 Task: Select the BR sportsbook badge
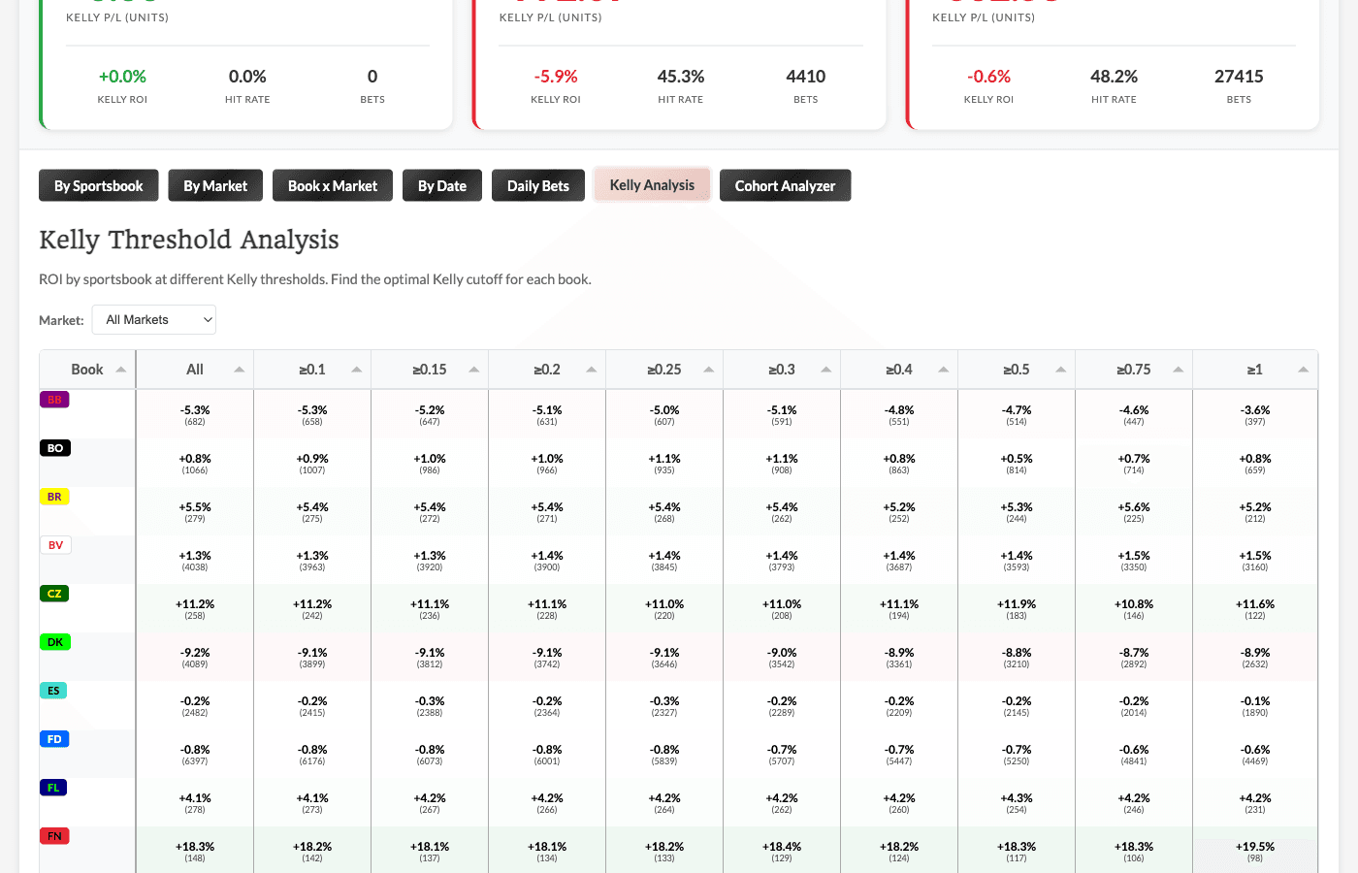pyautogui.click(x=53, y=496)
